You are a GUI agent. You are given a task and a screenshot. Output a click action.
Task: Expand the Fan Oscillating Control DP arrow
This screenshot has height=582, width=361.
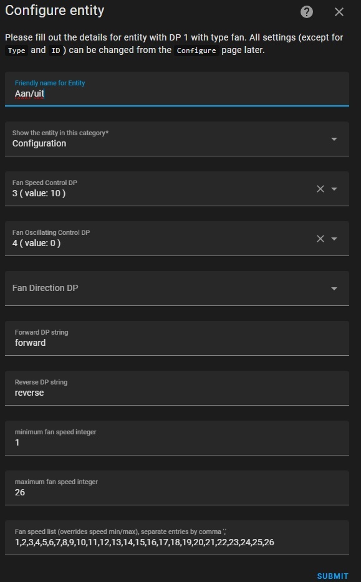334,239
